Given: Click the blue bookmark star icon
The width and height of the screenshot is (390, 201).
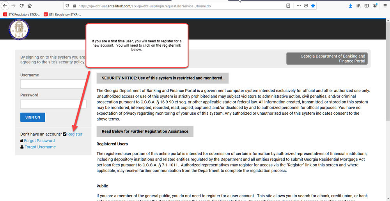Looking at the screenshot, I should click(313, 6).
